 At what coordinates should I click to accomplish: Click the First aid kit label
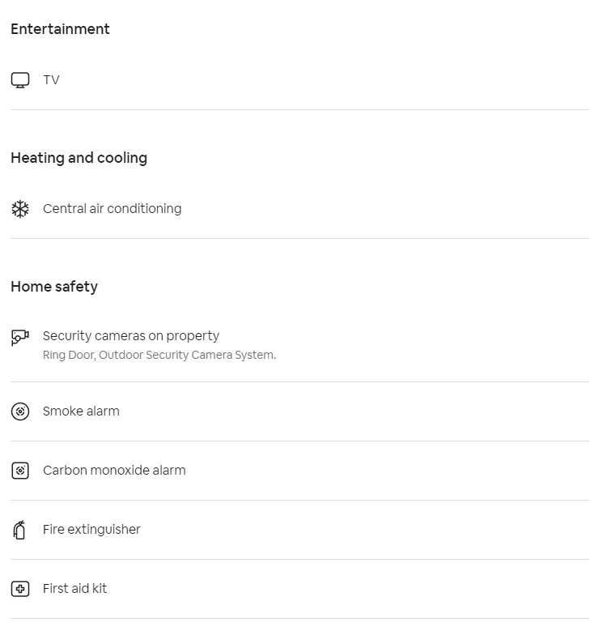click(74, 589)
